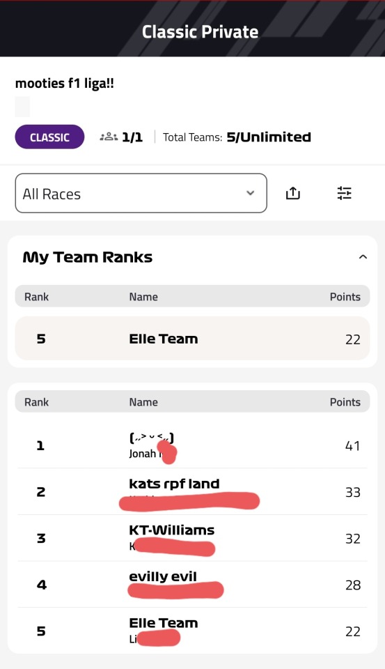This screenshot has width=385, height=669.
Task: Tap Elle Team in My Team Ranks
Action: tap(192, 339)
